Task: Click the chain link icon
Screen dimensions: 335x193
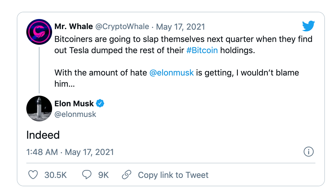Action: (127, 175)
